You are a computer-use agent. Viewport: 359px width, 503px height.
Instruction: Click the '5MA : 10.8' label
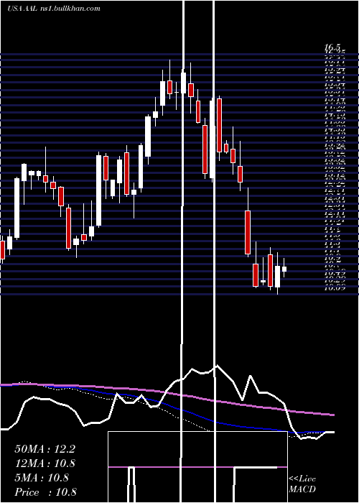(x=42, y=478)
